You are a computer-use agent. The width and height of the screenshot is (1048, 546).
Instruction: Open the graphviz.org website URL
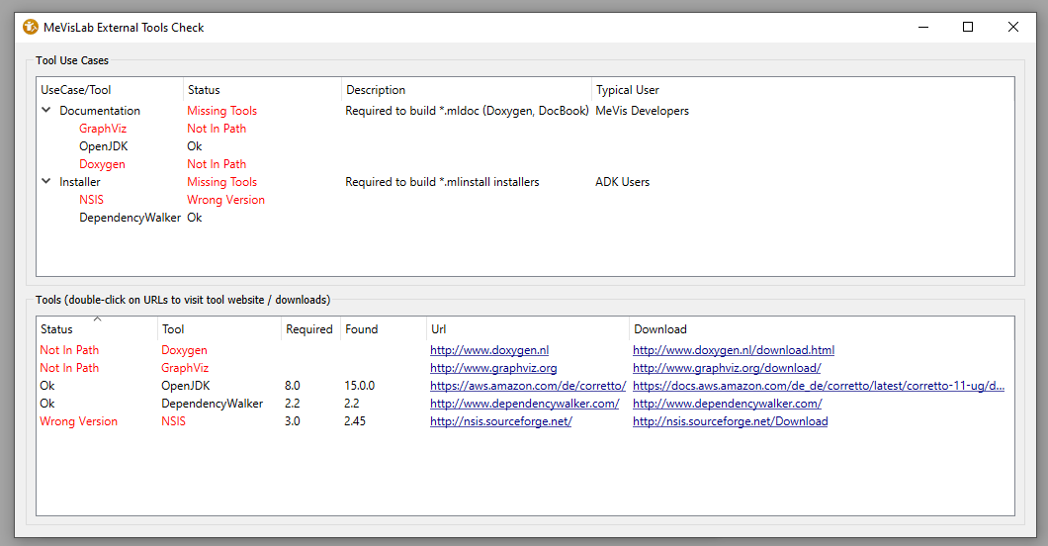[492, 368]
